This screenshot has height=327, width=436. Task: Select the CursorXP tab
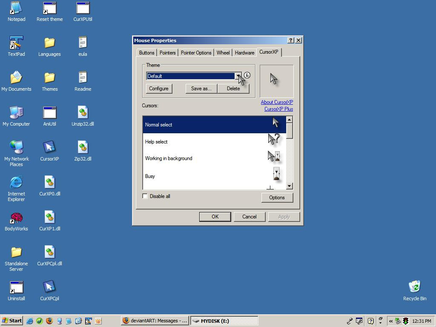(269, 52)
